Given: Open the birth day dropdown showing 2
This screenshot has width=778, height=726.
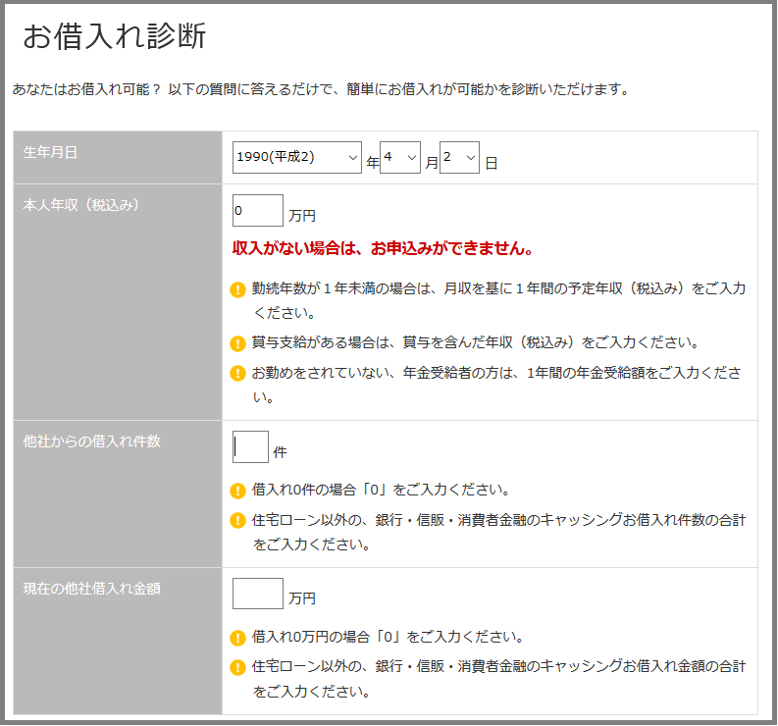Looking at the screenshot, I should 459,157.
